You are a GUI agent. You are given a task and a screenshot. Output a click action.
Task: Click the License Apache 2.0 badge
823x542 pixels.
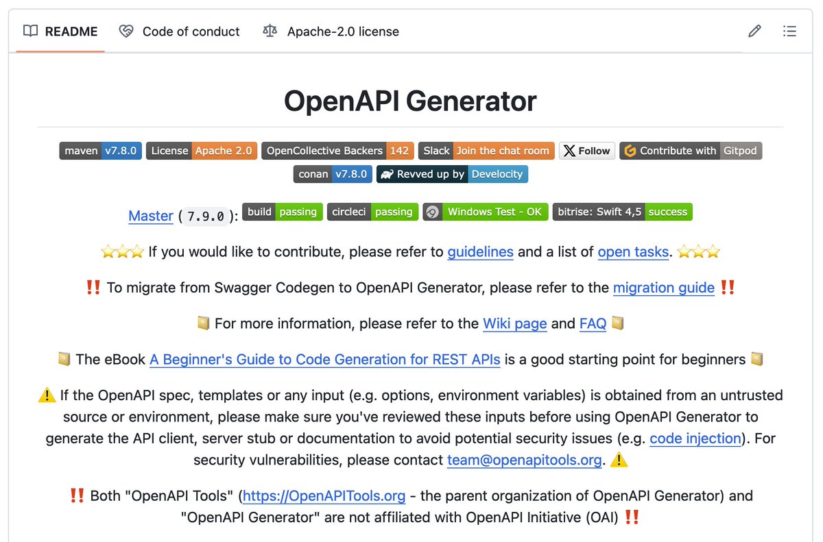pyautogui.click(x=202, y=151)
